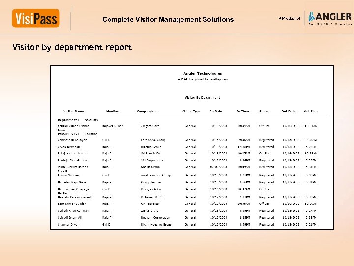Click the 'Complete Visitor Management Solutions' heading
Image resolution: width=354 pixels, height=266 pixels.
(x=168, y=19)
